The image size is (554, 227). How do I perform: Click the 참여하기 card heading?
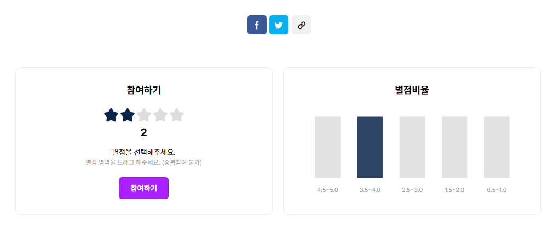point(144,90)
